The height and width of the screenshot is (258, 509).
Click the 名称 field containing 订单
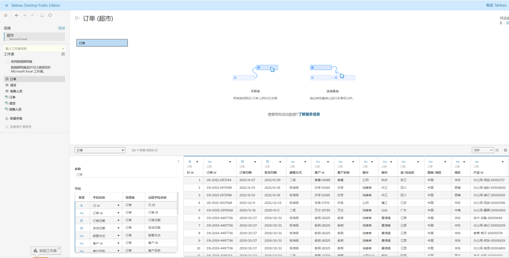click(127, 175)
